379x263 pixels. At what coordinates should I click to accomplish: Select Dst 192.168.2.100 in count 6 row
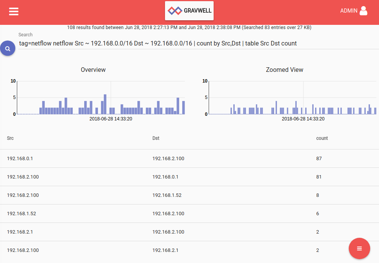(168, 214)
